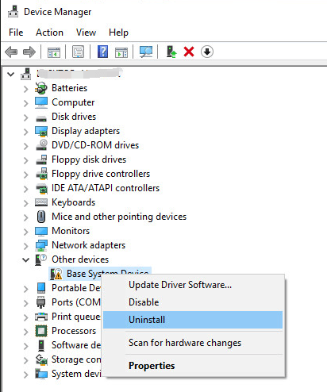
Task: Click the Back arrow toolbar icon
Action: (11, 52)
